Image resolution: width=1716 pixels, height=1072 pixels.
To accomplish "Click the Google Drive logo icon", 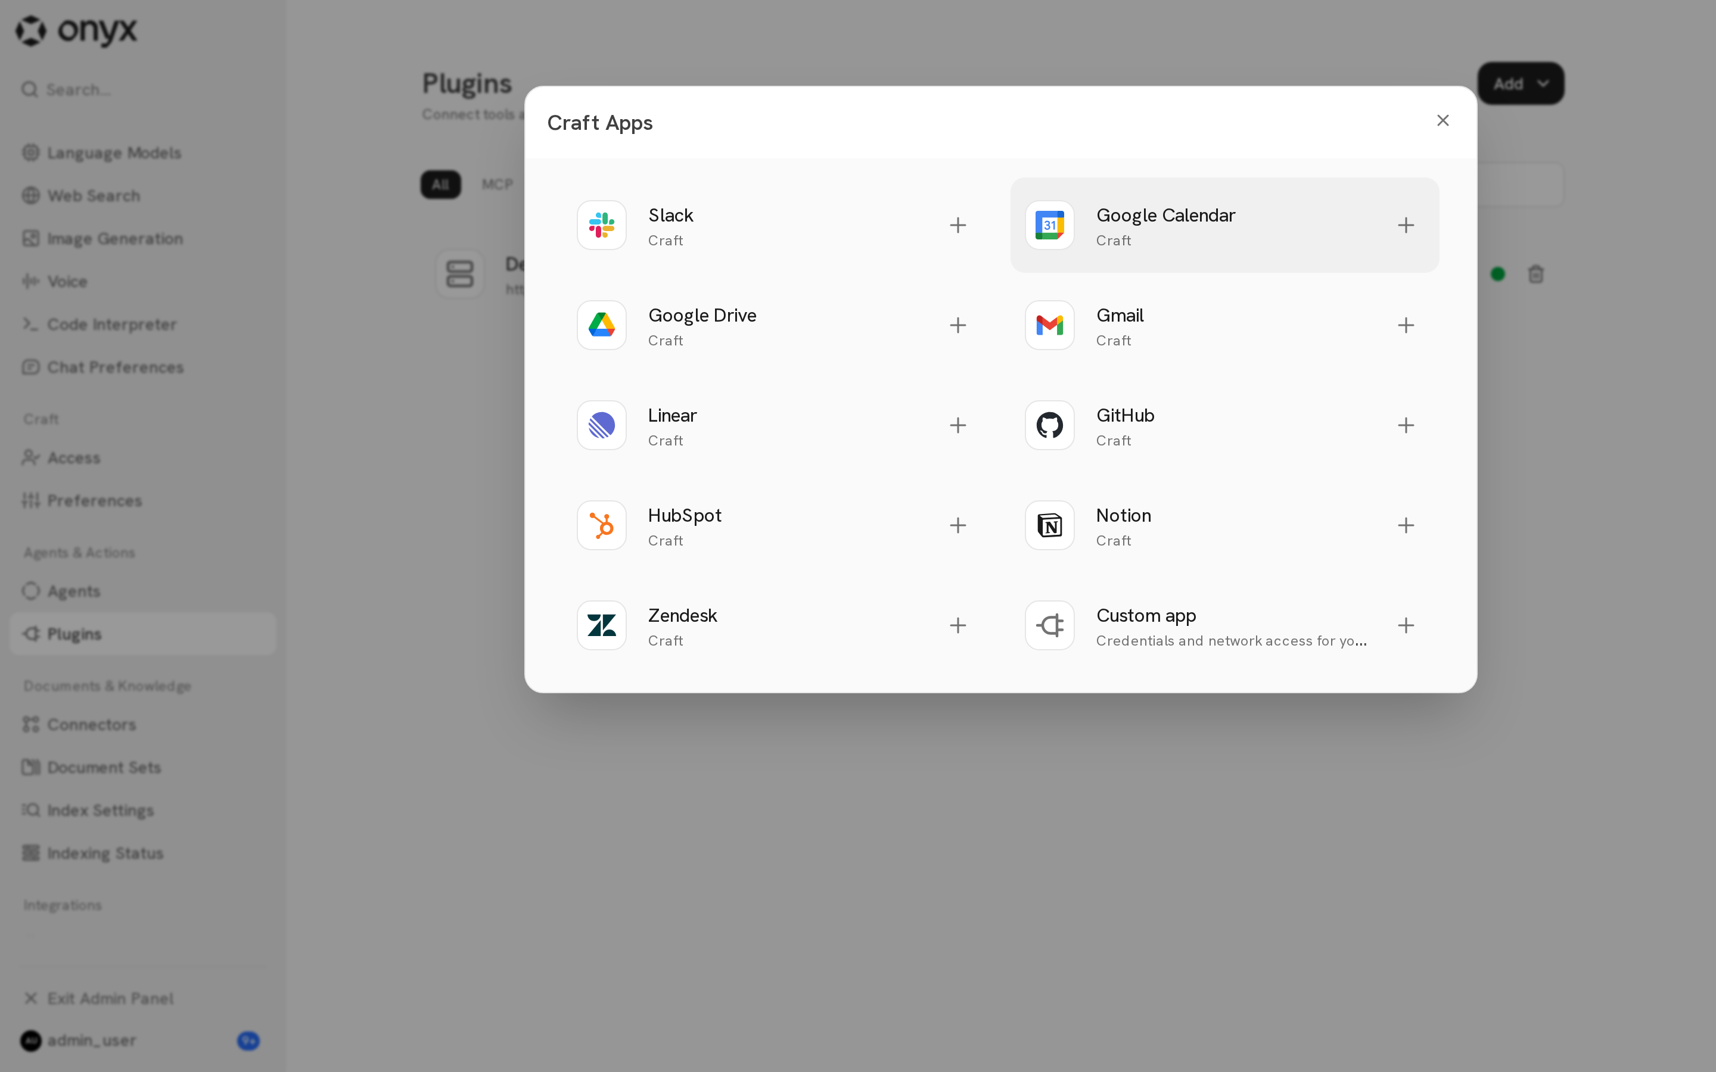I will pos(601,325).
